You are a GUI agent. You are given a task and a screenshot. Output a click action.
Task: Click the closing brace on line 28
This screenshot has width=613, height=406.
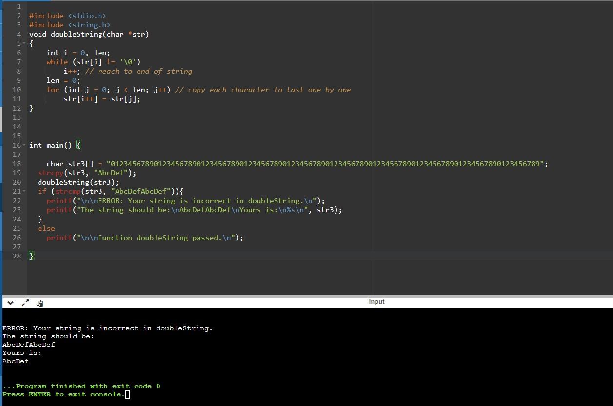click(x=31, y=256)
